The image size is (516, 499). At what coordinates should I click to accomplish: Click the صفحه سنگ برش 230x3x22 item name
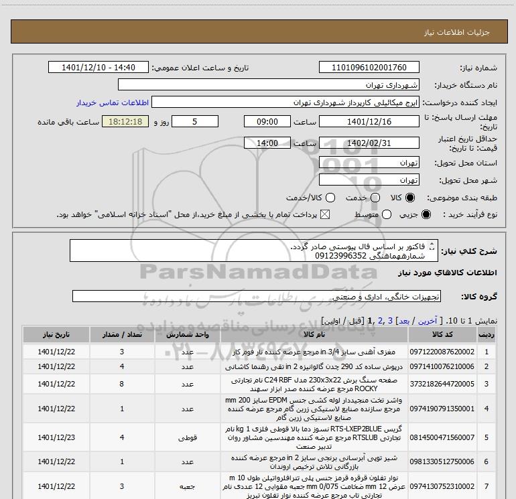(x=314, y=384)
